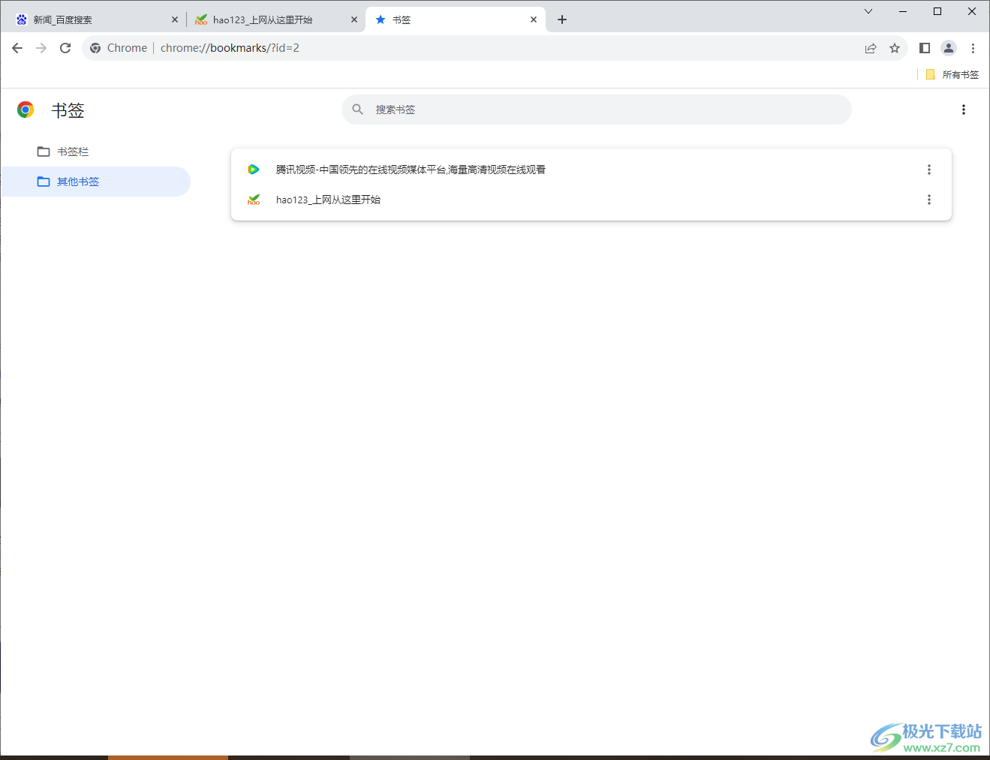Screen dimensions: 990x760
Task: Select the 腾讯视频 bookmark entry
Action: (591, 170)
